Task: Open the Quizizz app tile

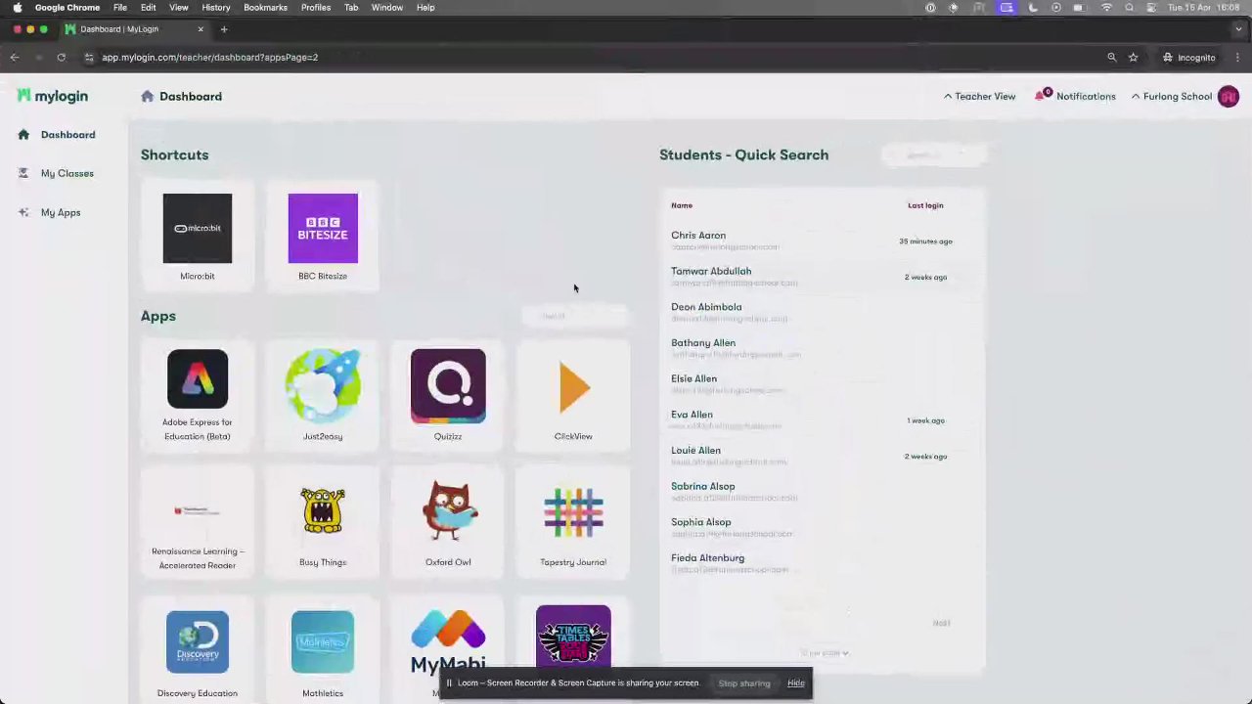Action: click(x=448, y=396)
